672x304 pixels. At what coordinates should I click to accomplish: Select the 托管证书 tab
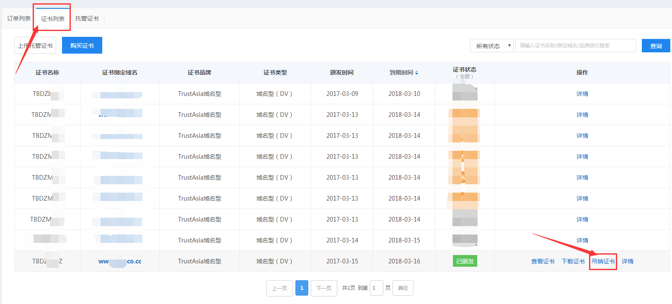[87, 18]
